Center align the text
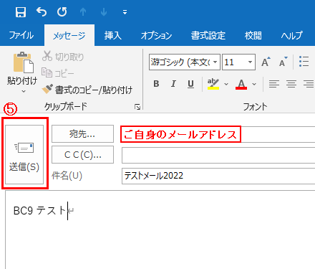The width and height of the screenshot is (315, 269). pos(291,84)
